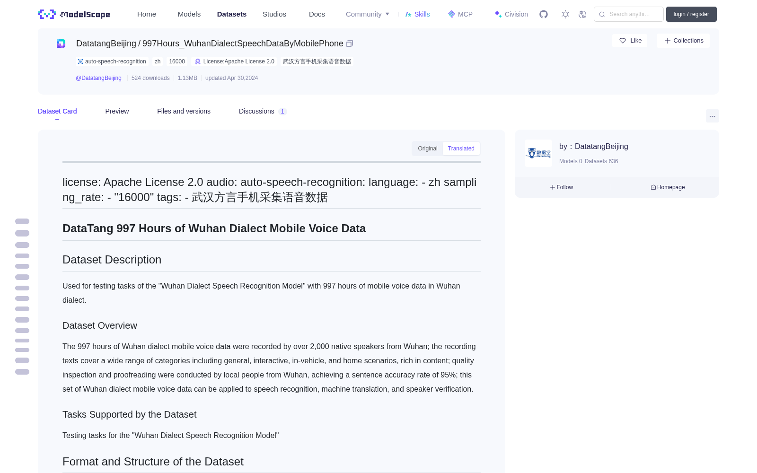Click the 'Dataset Description' heading

[112, 260]
